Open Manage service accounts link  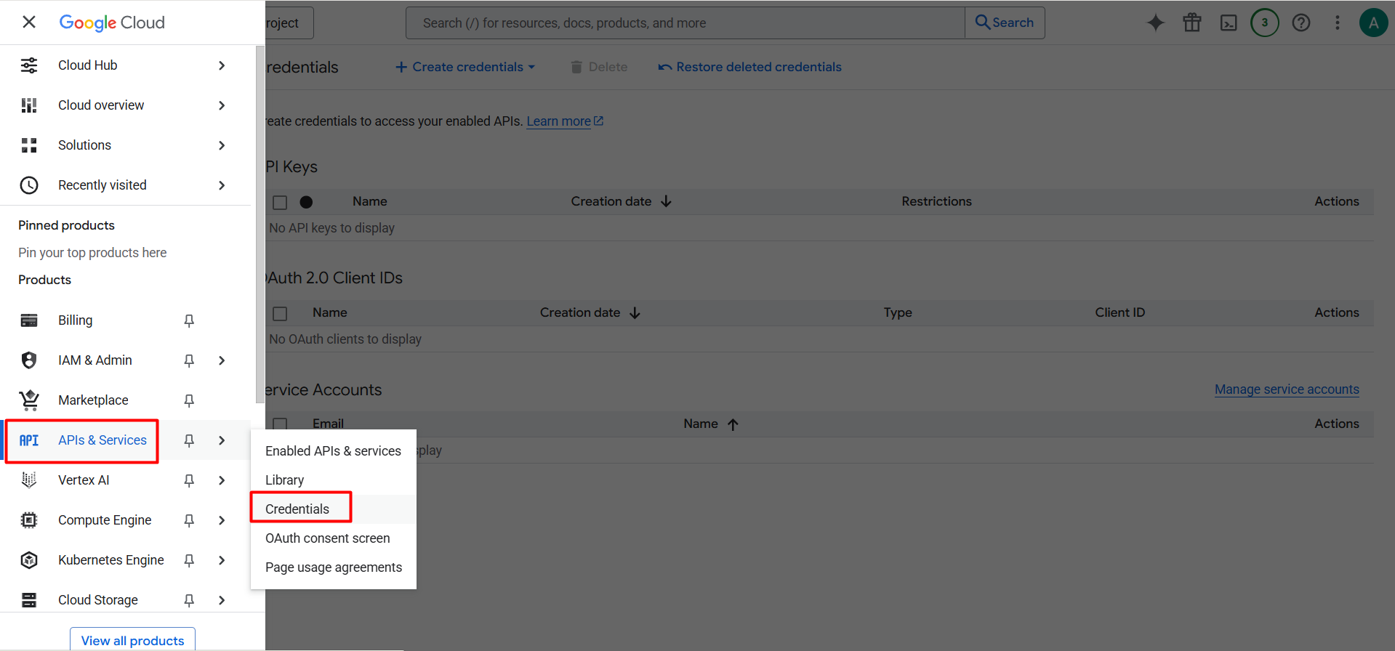click(1287, 389)
